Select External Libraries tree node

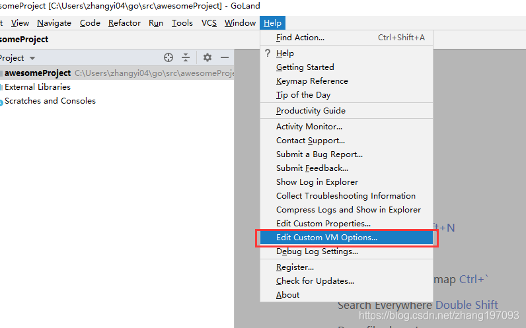tap(38, 87)
